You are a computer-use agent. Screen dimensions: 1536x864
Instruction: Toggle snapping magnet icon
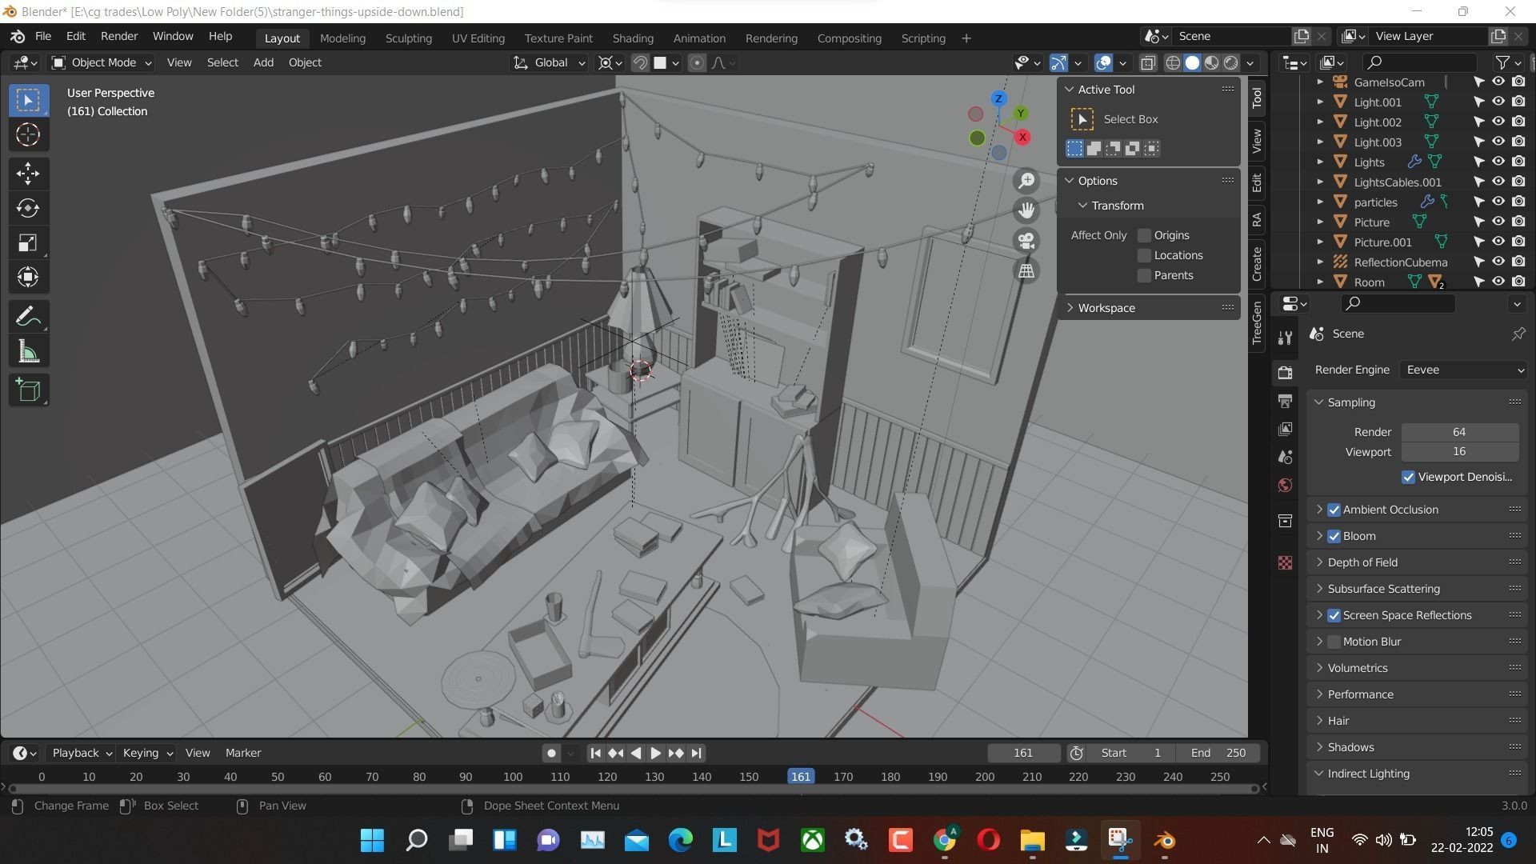pyautogui.click(x=640, y=62)
